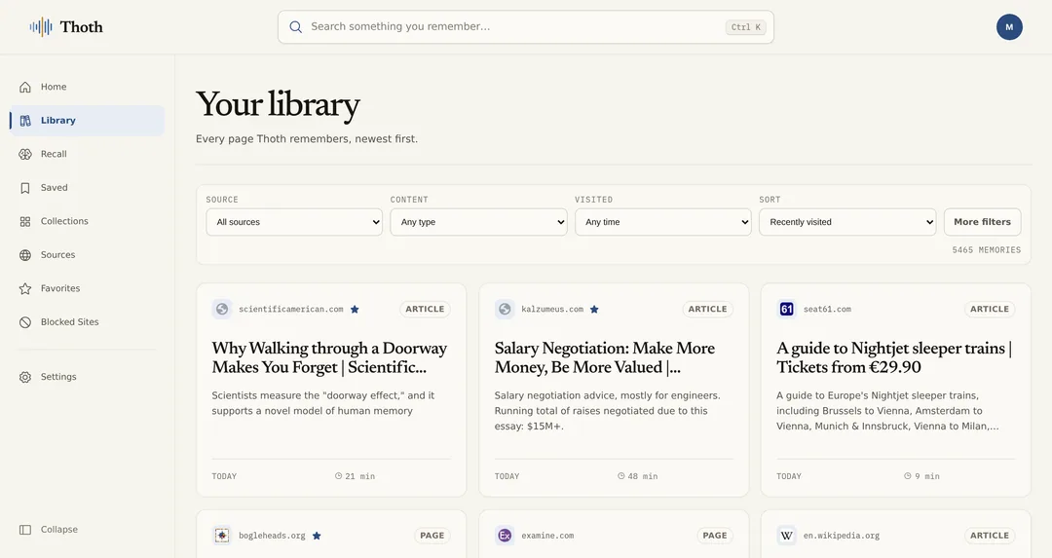This screenshot has width=1052, height=558.
Task: Open "Salary Negotiation: Make More Money" title
Action: tap(605, 357)
